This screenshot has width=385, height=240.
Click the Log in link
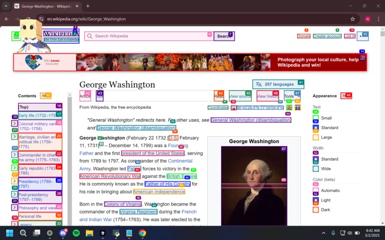pyautogui.click(x=350, y=36)
